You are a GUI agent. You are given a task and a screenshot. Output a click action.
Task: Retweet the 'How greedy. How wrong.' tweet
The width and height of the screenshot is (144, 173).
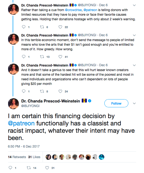pyautogui.click(x=42, y=57)
